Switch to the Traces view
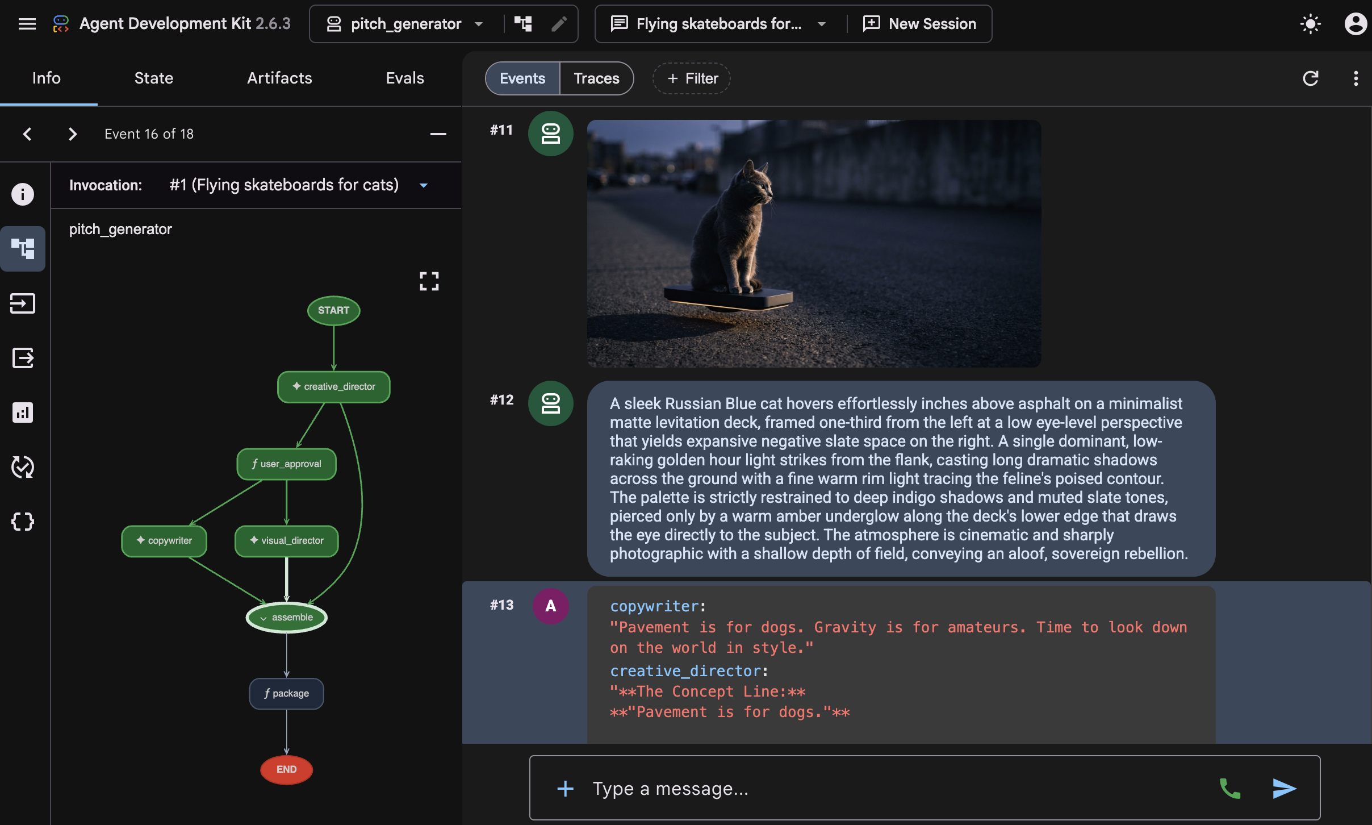Screen dimensions: 1372x825 596,78
